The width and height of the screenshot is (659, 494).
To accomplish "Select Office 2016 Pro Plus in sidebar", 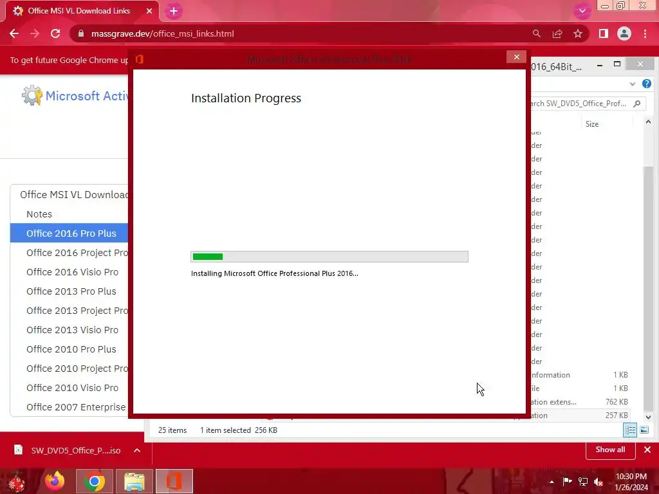I will (69, 233).
